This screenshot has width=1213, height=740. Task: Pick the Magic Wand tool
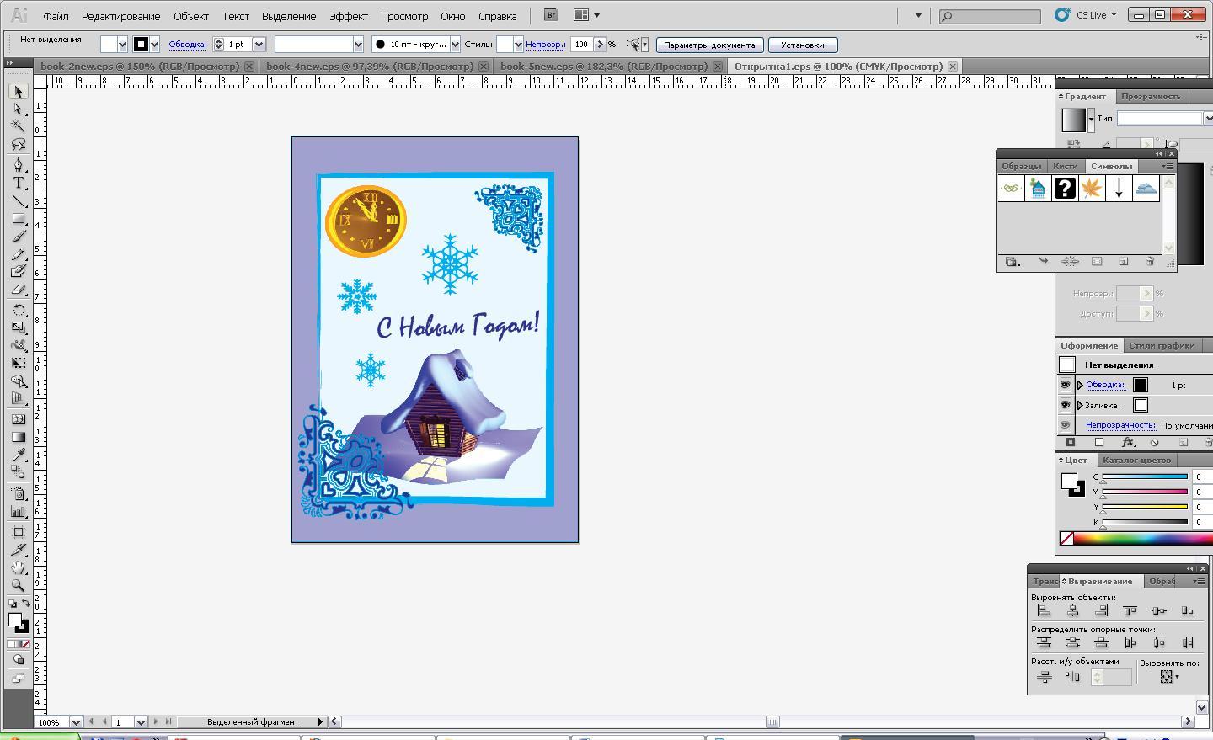[18, 126]
